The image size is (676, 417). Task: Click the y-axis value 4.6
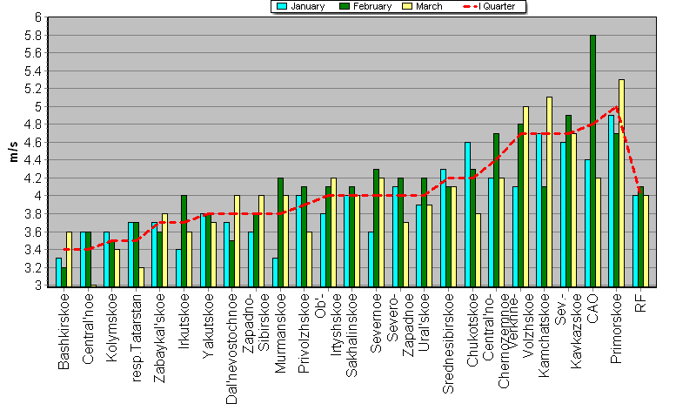pos(33,142)
